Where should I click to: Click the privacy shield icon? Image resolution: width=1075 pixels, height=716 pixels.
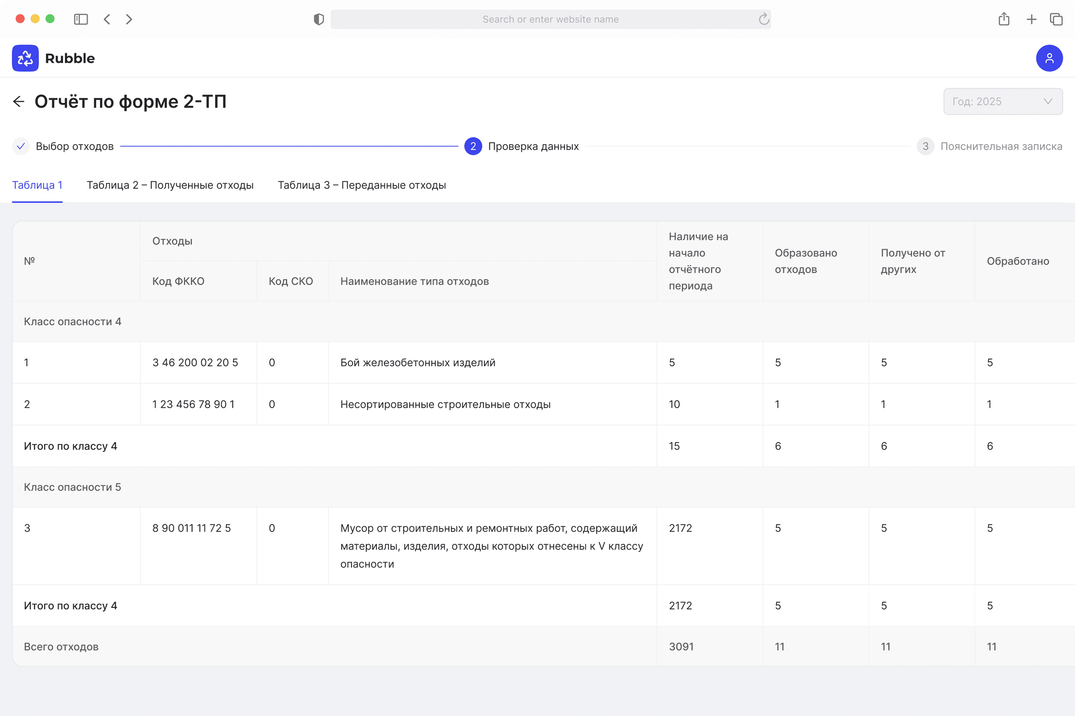pos(319,19)
